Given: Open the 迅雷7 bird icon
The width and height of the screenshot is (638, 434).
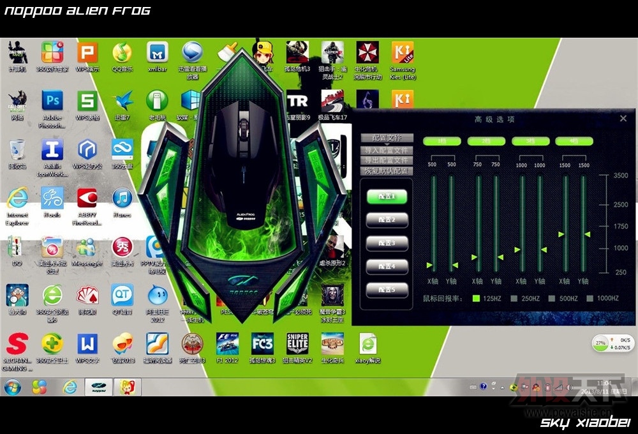Looking at the screenshot, I should 122,105.
